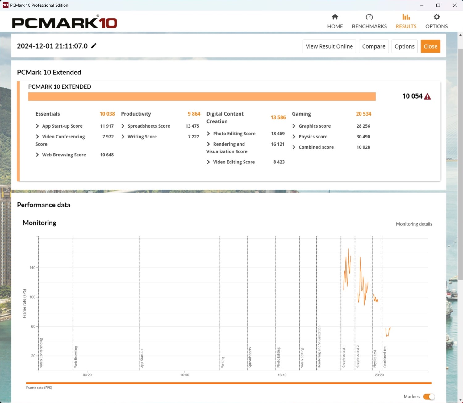Screen dimensions: 463x403
Task: Expand Rendering and Visualization Score row
Action: point(208,144)
